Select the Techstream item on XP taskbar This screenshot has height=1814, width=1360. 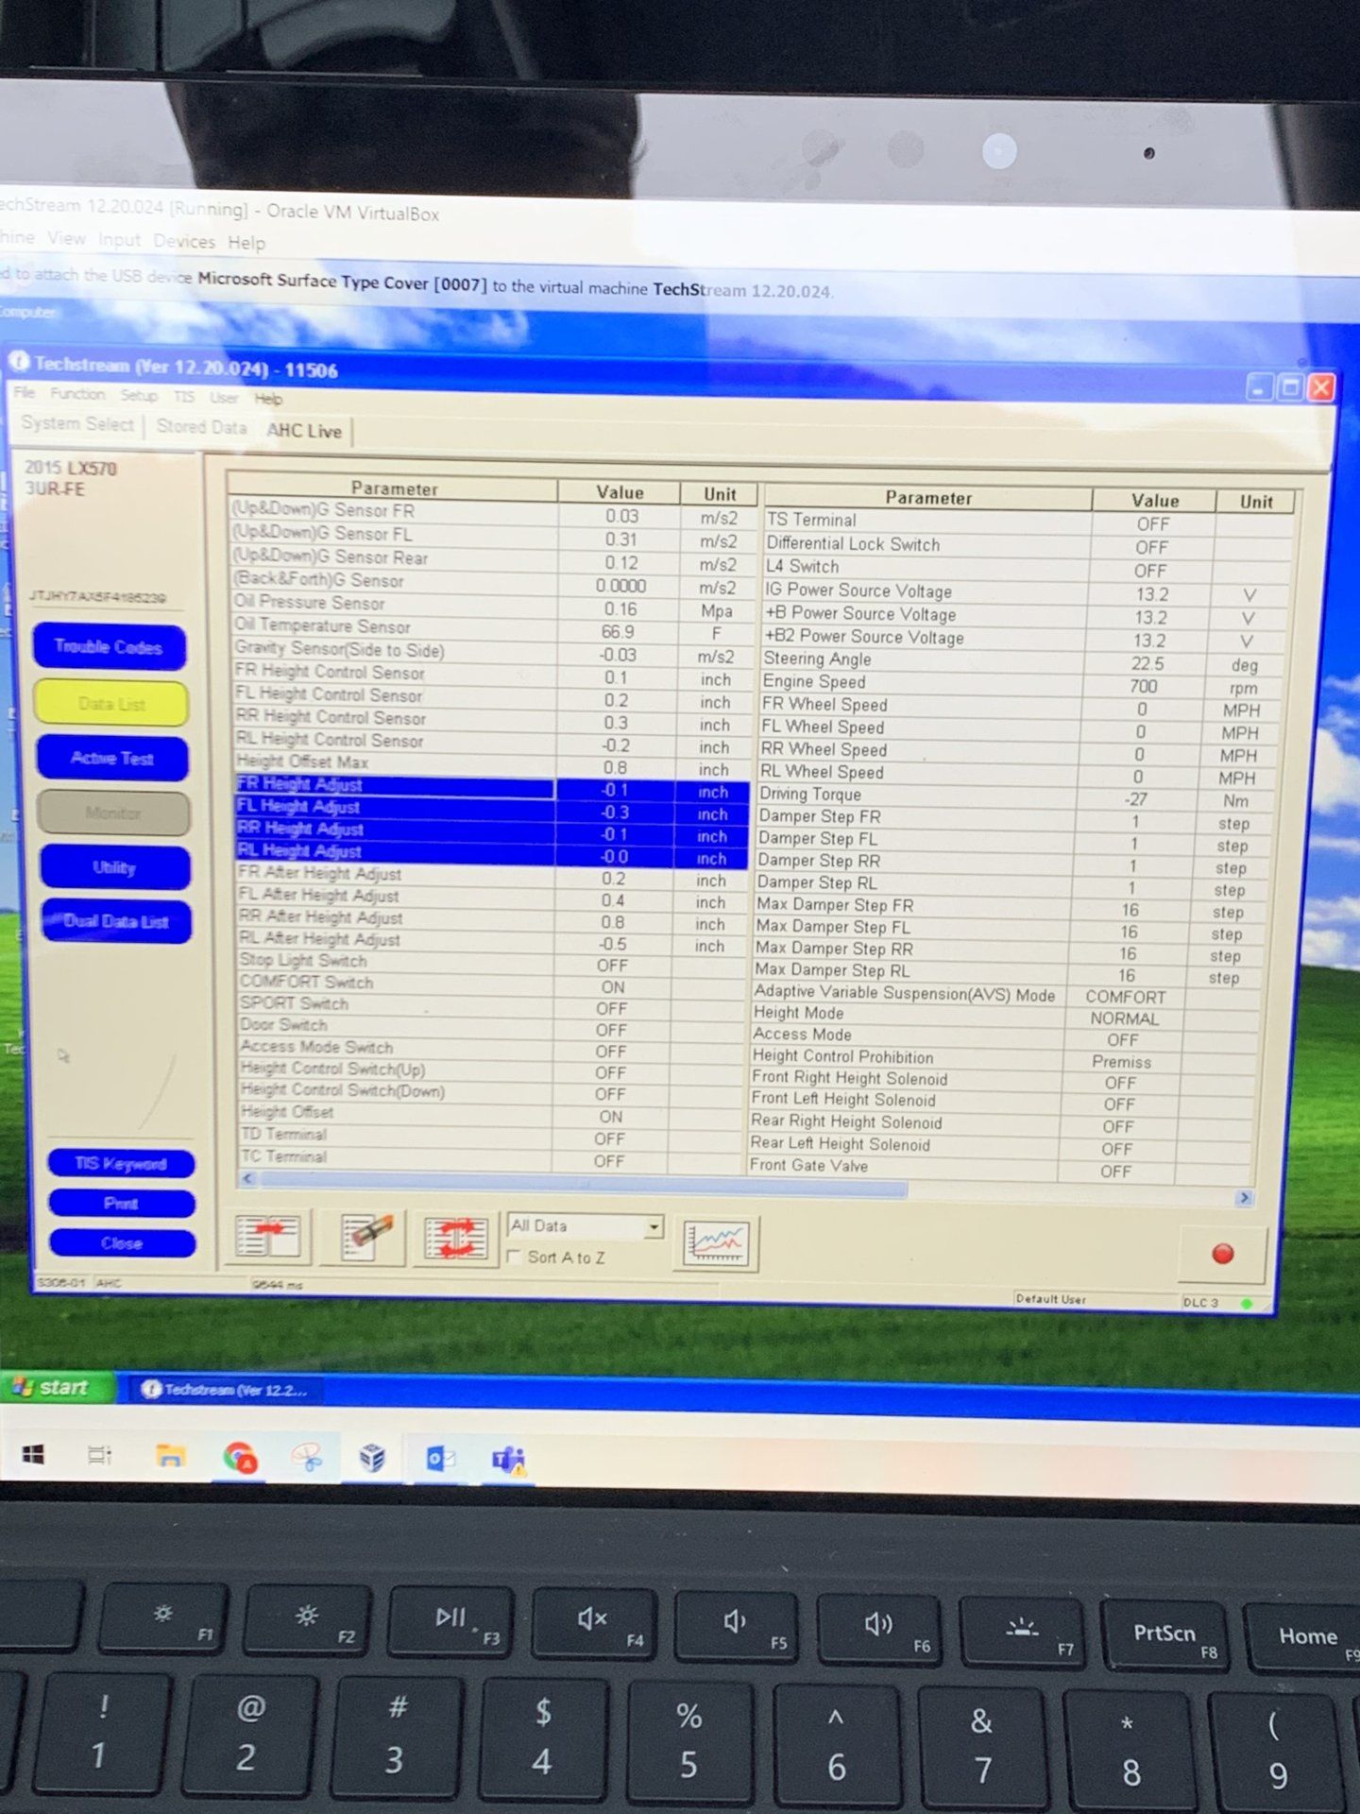(x=225, y=1390)
